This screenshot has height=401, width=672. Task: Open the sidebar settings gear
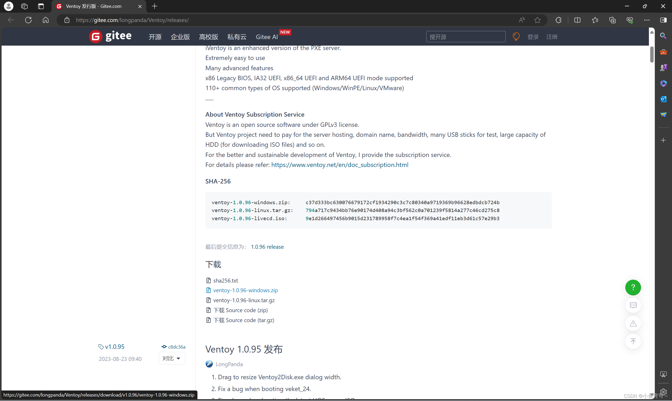click(x=663, y=392)
